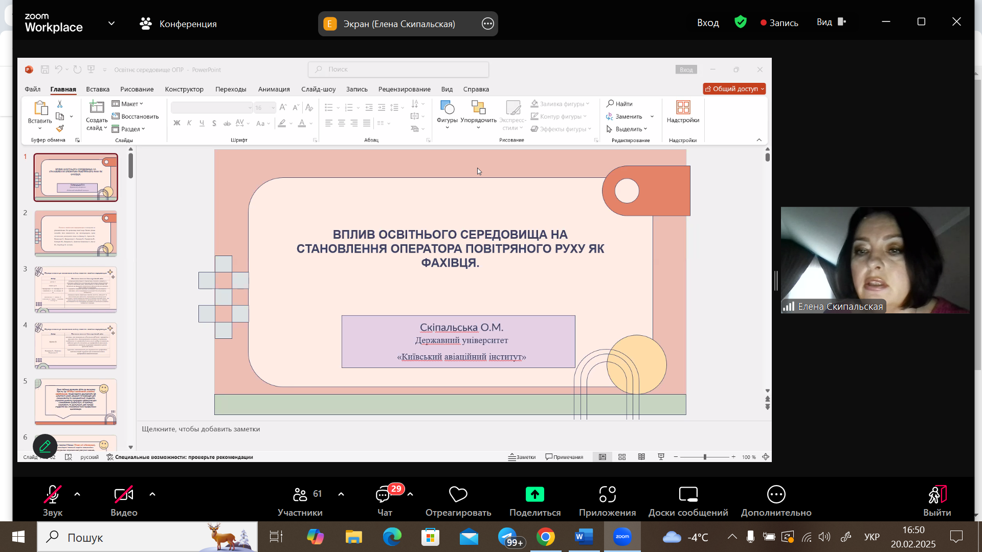The width and height of the screenshot is (982, 552).
Task: Open the Участники participants panel
Action: point(300,494)
